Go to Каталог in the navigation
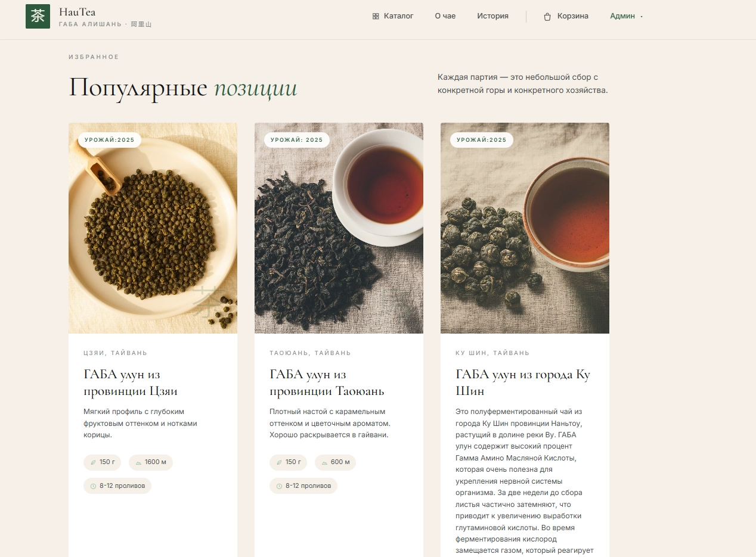Image resolution: width=756 pixels, height=557 pixels. 393,16
